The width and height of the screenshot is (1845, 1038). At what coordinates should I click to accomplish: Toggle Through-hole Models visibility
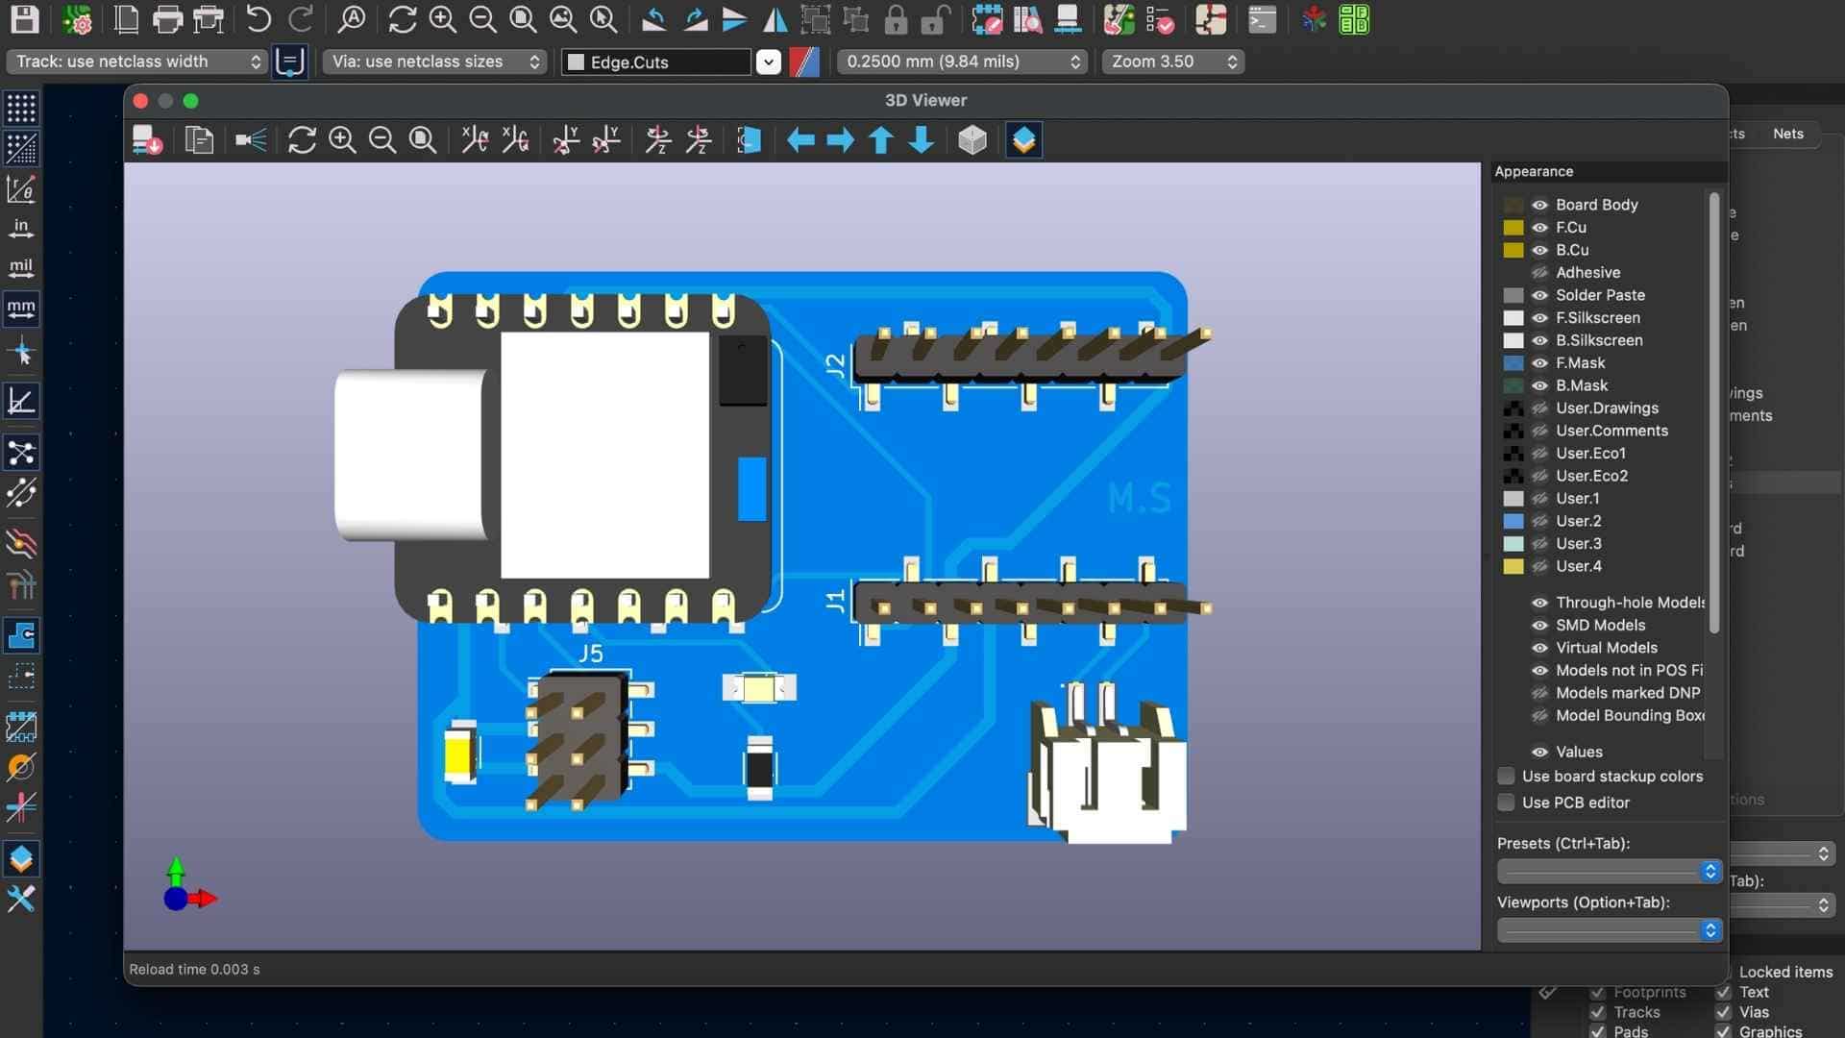coord(1539,603)
